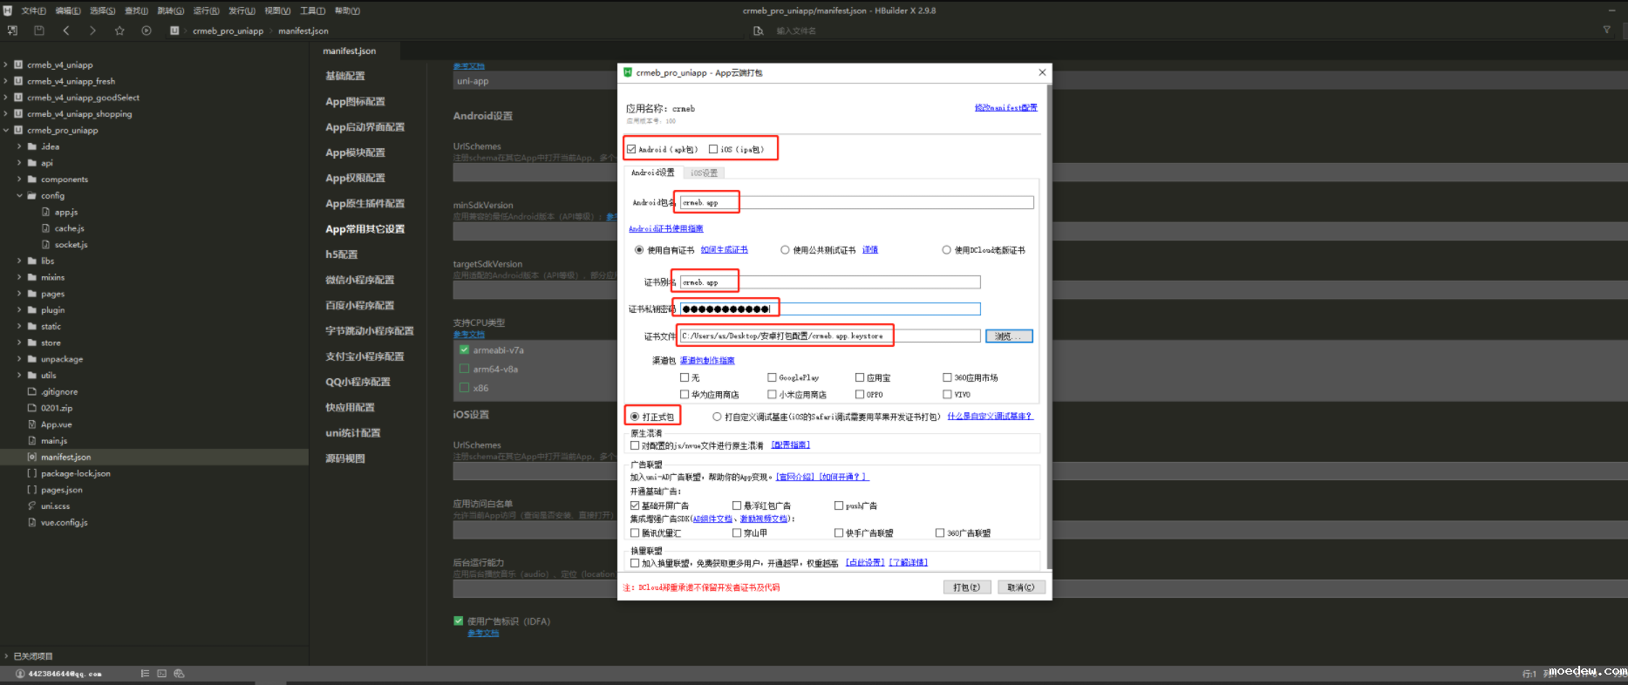Check the GooglePlay channel checkbox
This screenshot has width=1628, height=685.
pos(772,377)
